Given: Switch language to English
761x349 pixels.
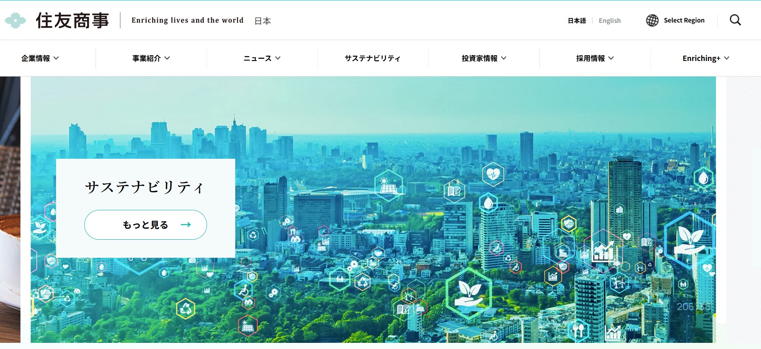Looking at the screenshot, I should [x=610, y=20].
